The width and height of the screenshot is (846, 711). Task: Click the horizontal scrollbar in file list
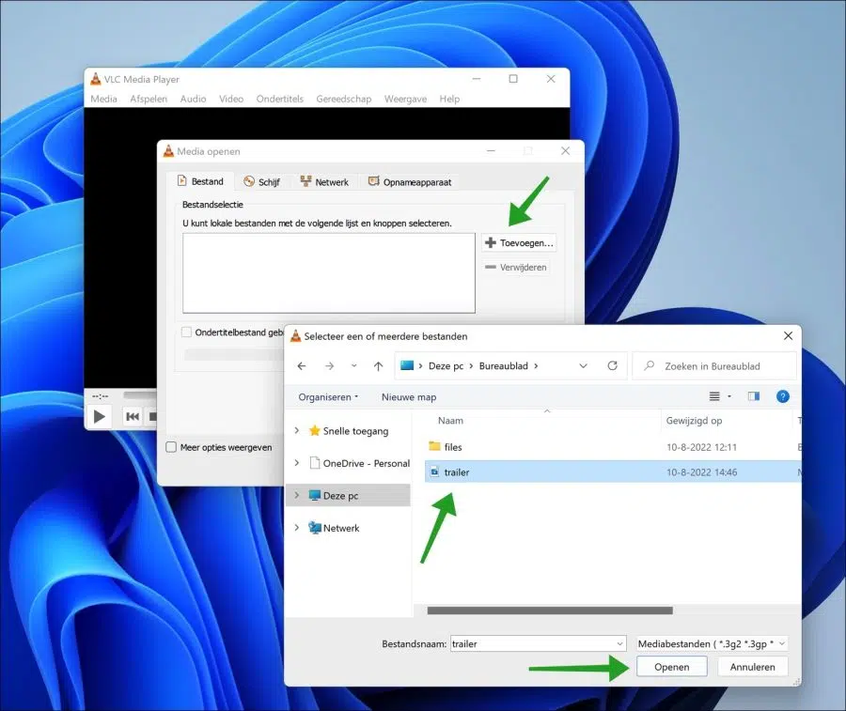pos(550,611)
